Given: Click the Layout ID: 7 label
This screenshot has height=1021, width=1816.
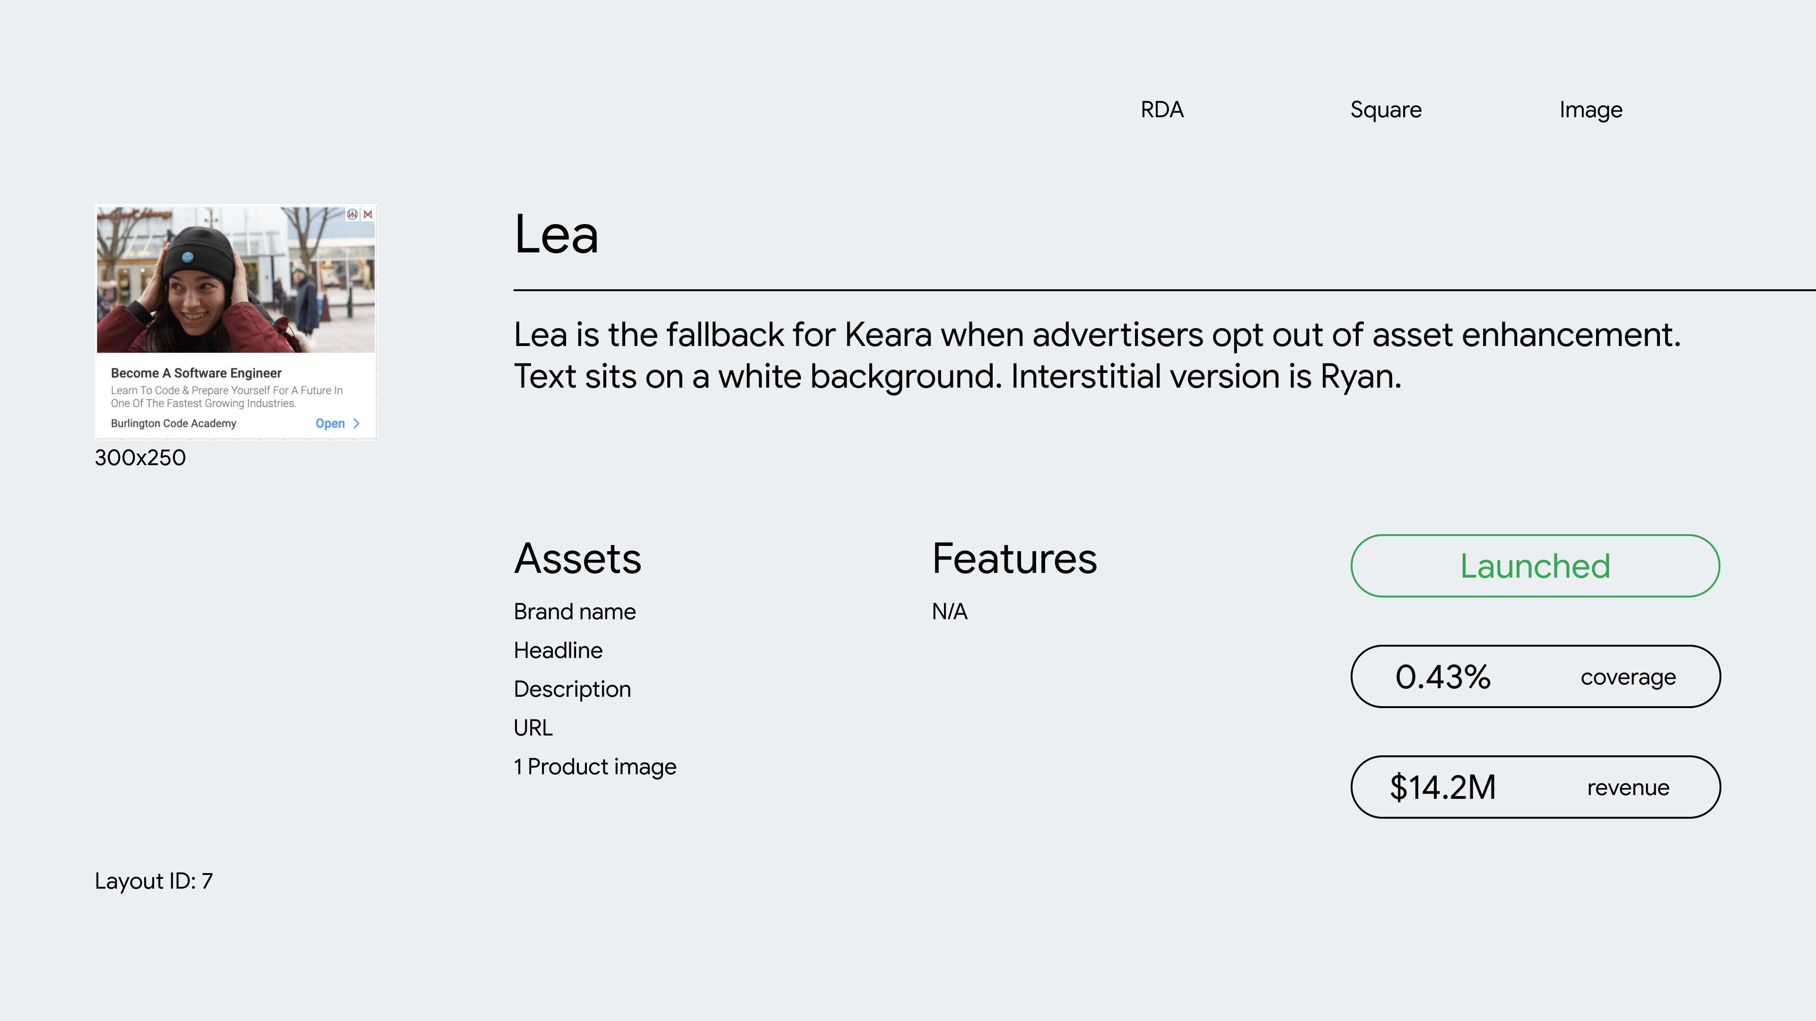Looking at the screenshot, I should tap(154, 881).
